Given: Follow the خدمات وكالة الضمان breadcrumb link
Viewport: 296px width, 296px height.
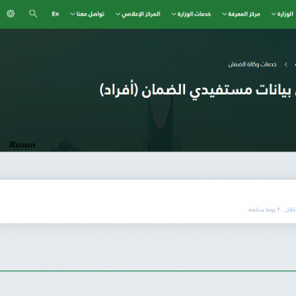Looking at the screenshot, I should tap(252, 65).
